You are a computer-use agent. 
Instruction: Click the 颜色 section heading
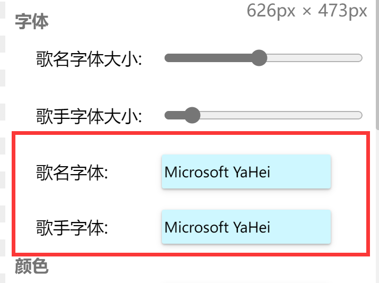pyautogui.click(x=31, y=266)
